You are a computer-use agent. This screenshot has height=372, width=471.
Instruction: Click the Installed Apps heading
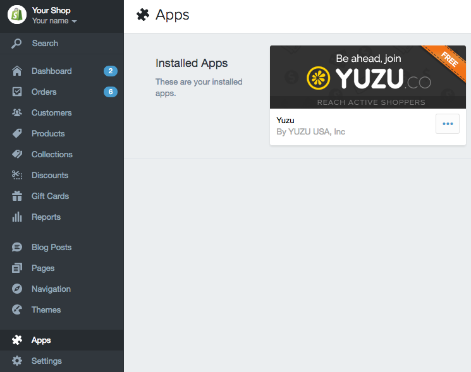(x=192, y=63)
